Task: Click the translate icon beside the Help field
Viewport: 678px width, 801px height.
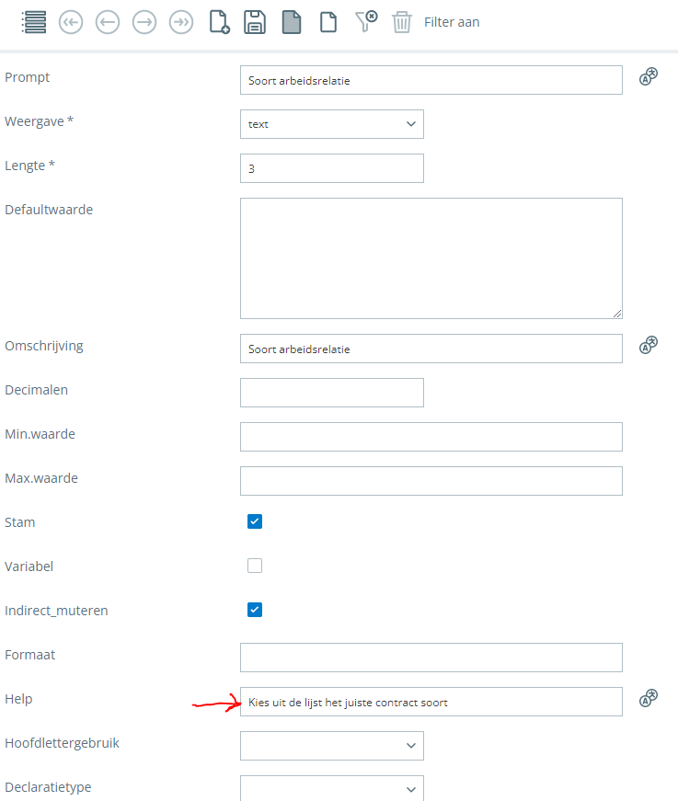Action: (x=649, y=700)
